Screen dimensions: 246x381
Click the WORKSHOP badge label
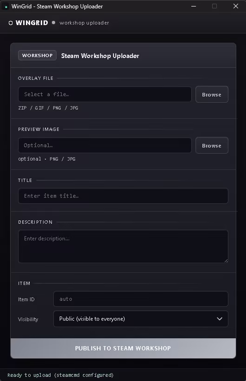[38, 55]
